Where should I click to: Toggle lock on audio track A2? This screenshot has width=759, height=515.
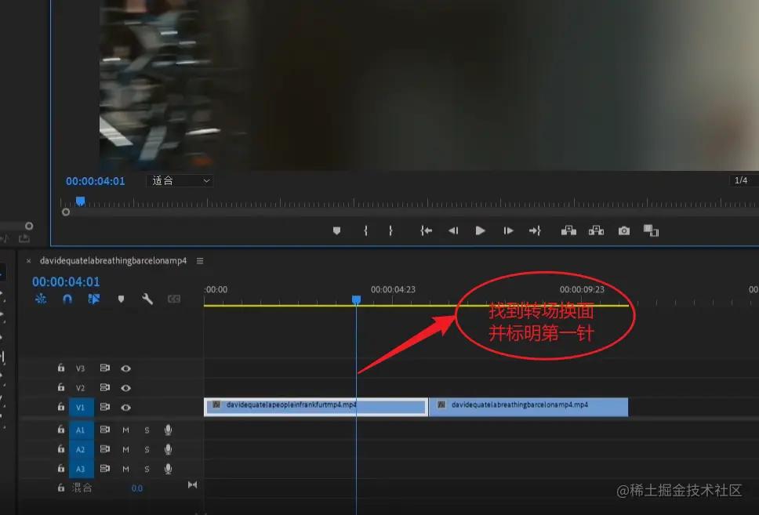point(61,448)
